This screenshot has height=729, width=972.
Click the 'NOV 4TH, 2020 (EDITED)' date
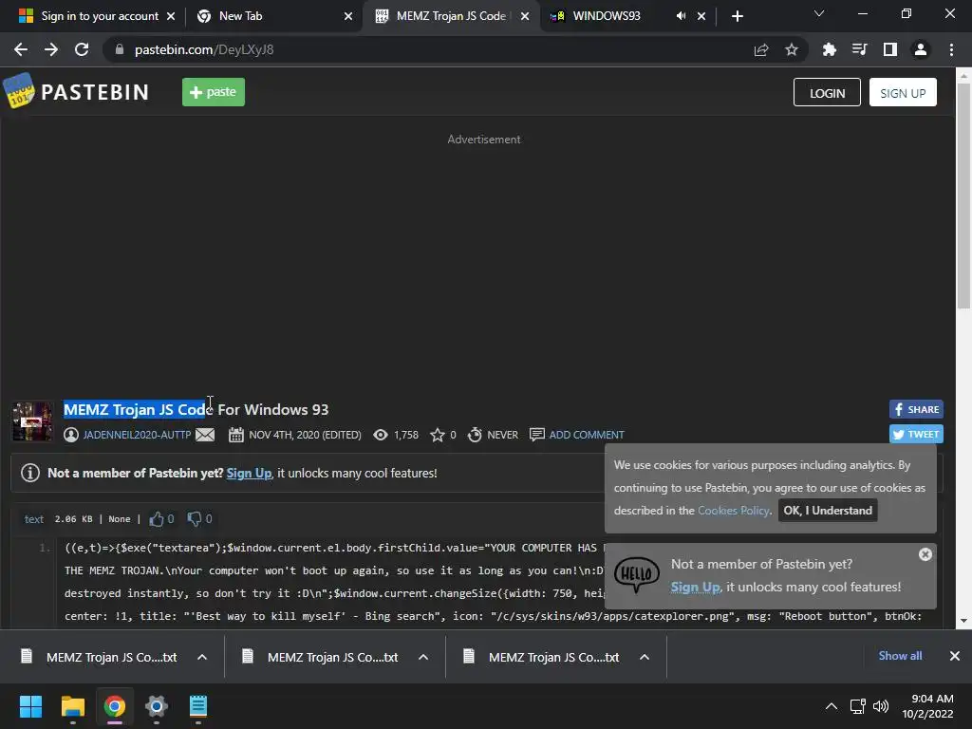click(x=305, y=435)
